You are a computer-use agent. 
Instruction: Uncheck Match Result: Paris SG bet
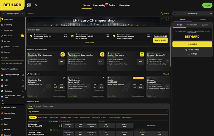[72, 36]
